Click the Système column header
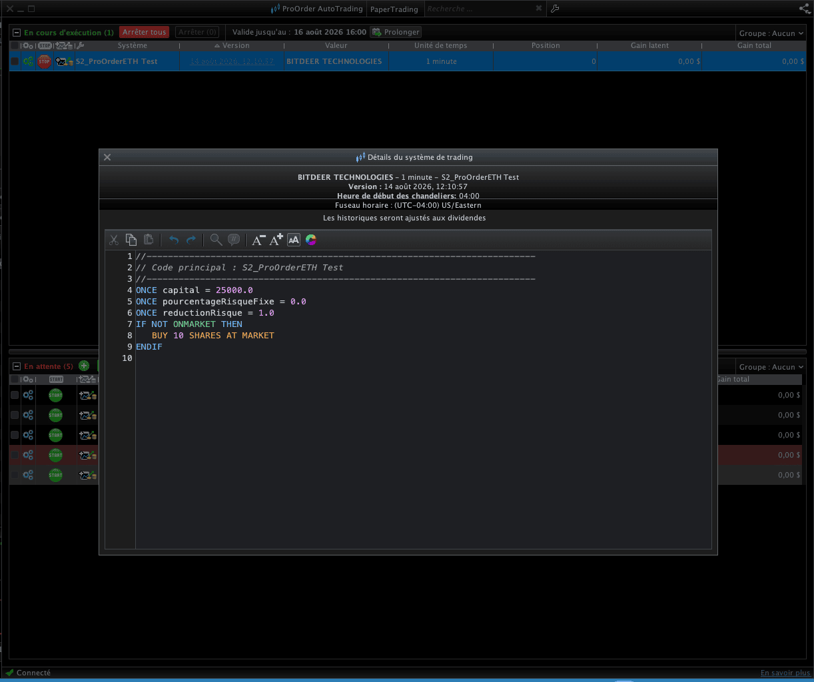Screen dimensions: 814x682 [x=133, y=46]
